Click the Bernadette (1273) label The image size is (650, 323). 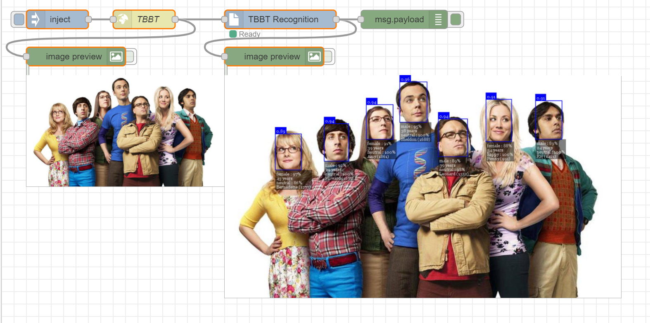tap(294, 187)
